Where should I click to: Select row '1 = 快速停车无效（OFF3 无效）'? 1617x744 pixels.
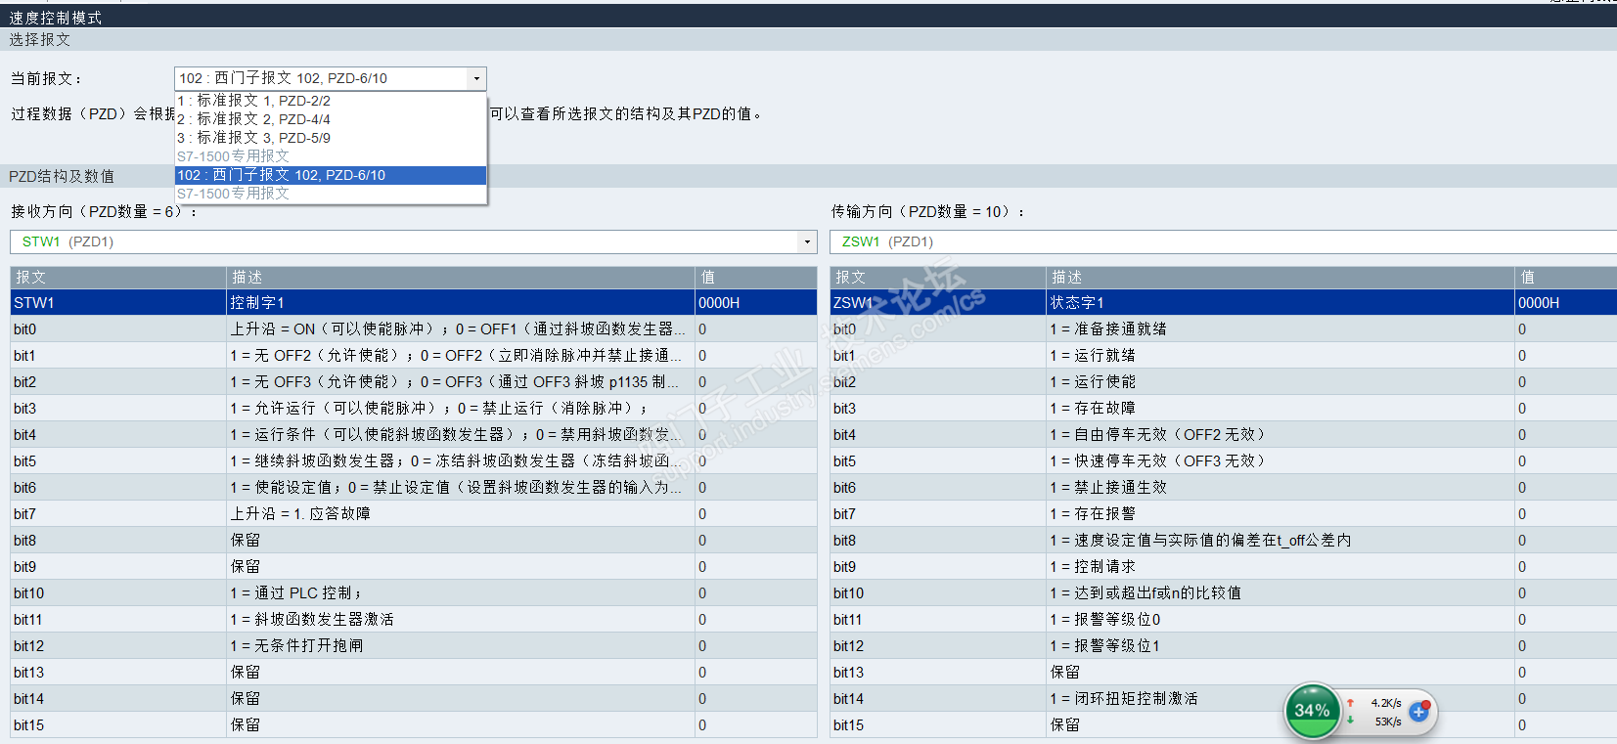pyautogui.click(x=1224, y=461)
